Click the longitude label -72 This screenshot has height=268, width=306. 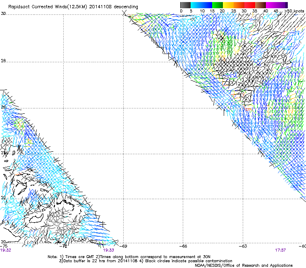tap(63, 246)
